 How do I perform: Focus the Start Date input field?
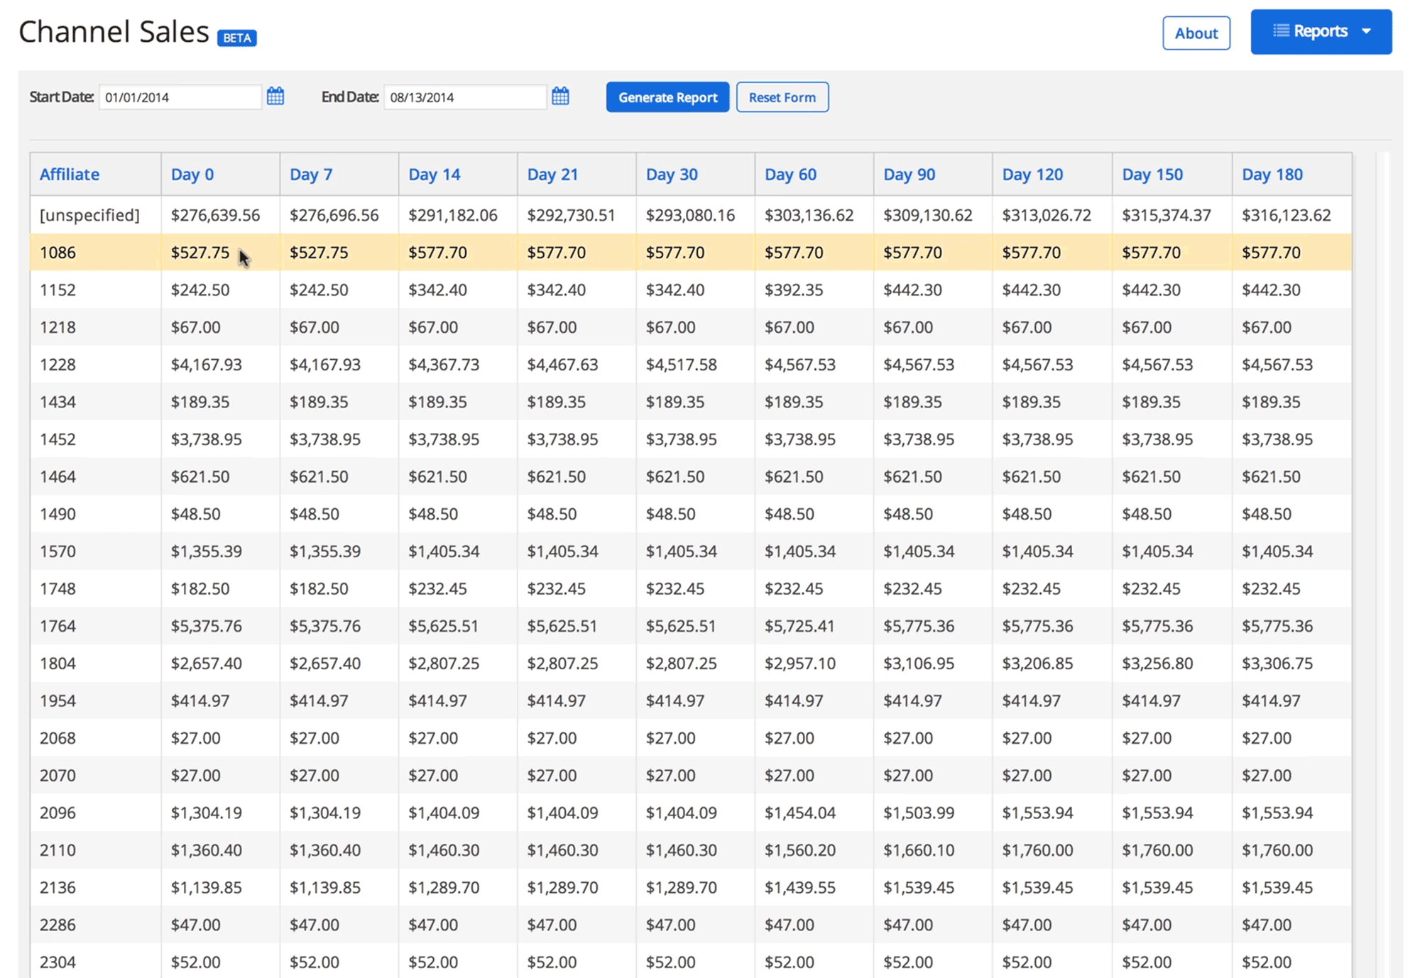180,97
